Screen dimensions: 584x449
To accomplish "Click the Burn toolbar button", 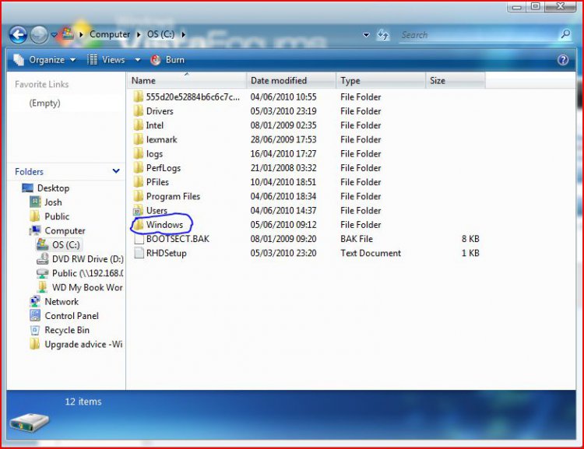I will (167, 60).
